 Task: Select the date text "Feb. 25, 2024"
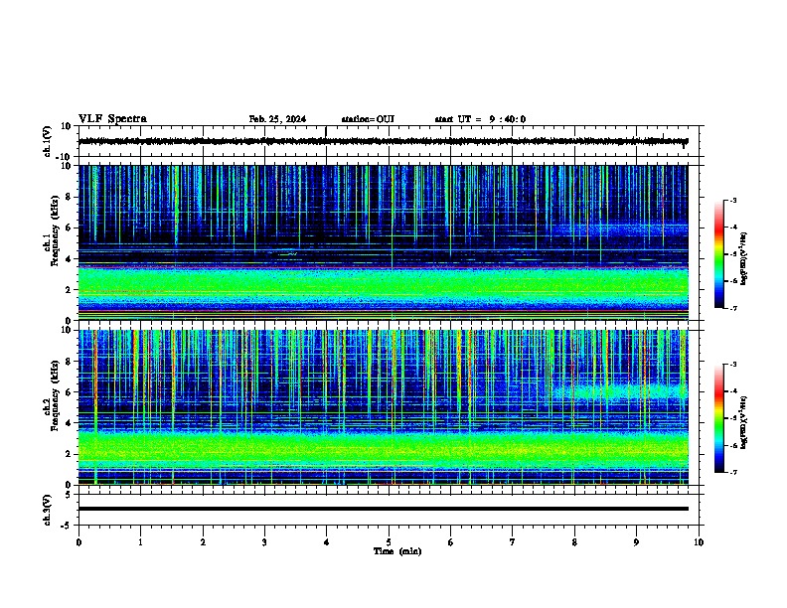pos(277,119)
